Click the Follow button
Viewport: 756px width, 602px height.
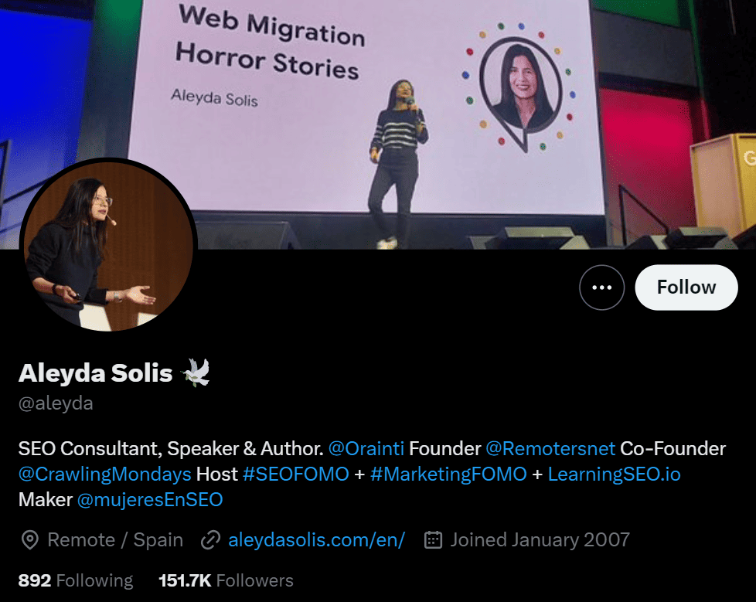686,287
